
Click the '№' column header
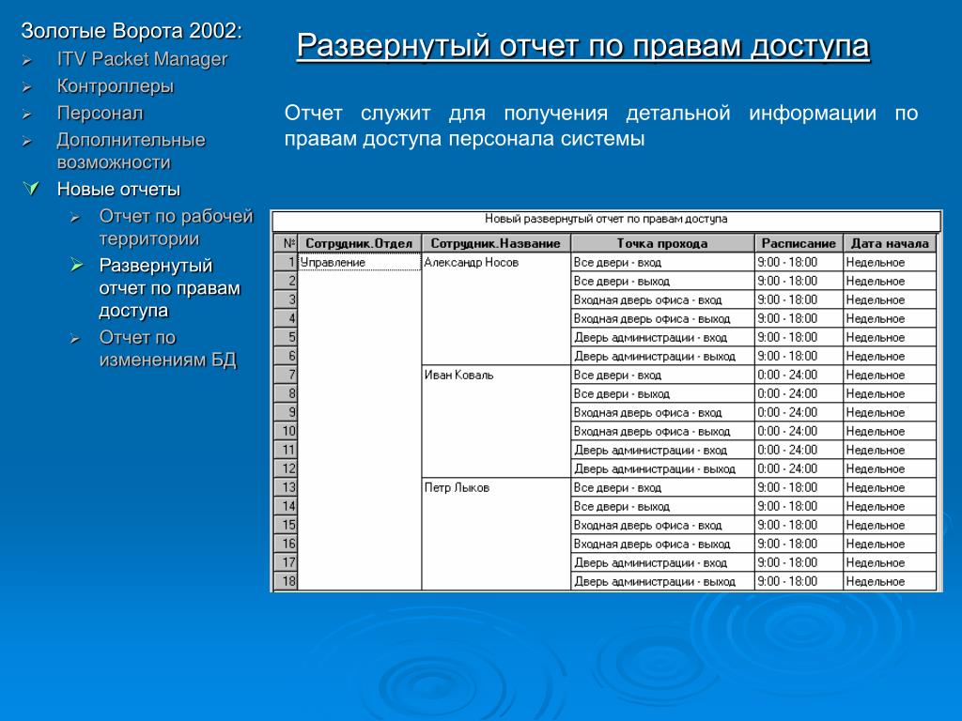tap(286, 243)
